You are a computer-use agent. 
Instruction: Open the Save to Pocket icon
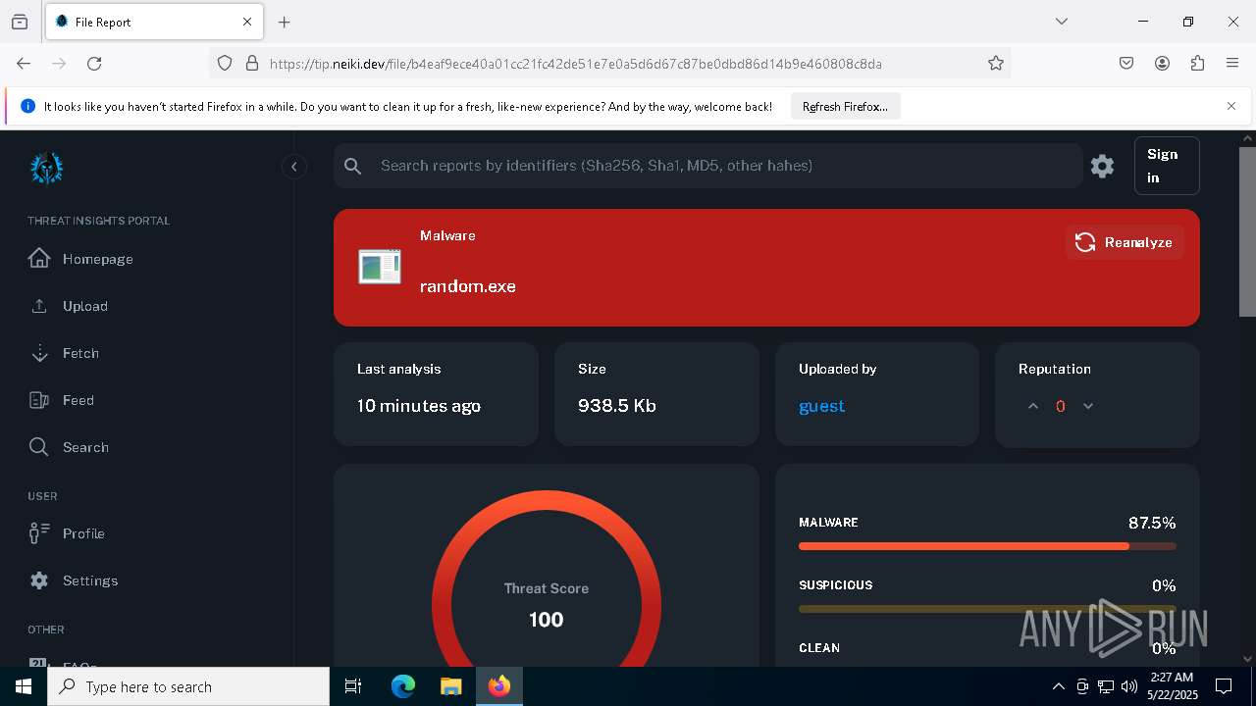click(1126, 63)
